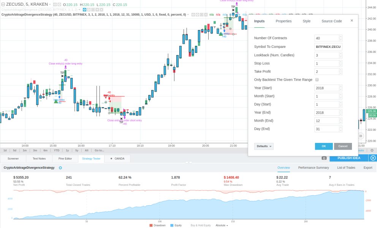The image size is (377, 228).
Task: Set chart range to 1m
Action: 25,150
